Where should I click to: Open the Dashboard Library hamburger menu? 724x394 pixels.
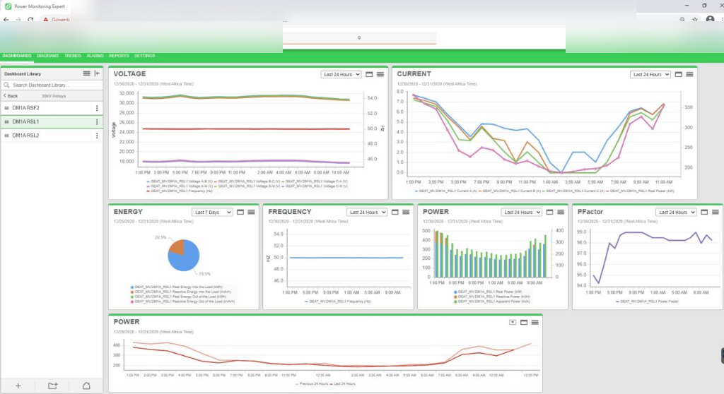(x=86, y=73)
